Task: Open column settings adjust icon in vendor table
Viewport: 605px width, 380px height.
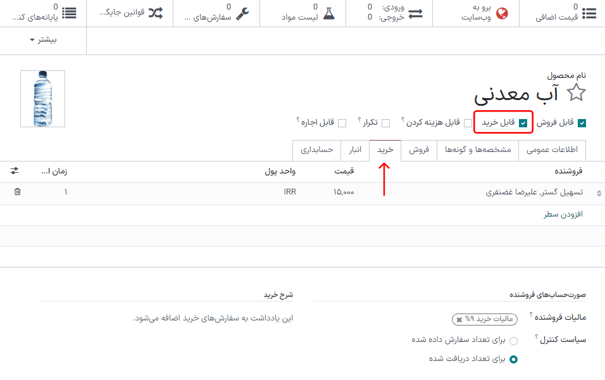Action: pyautogui.click(x=15, y=171)
